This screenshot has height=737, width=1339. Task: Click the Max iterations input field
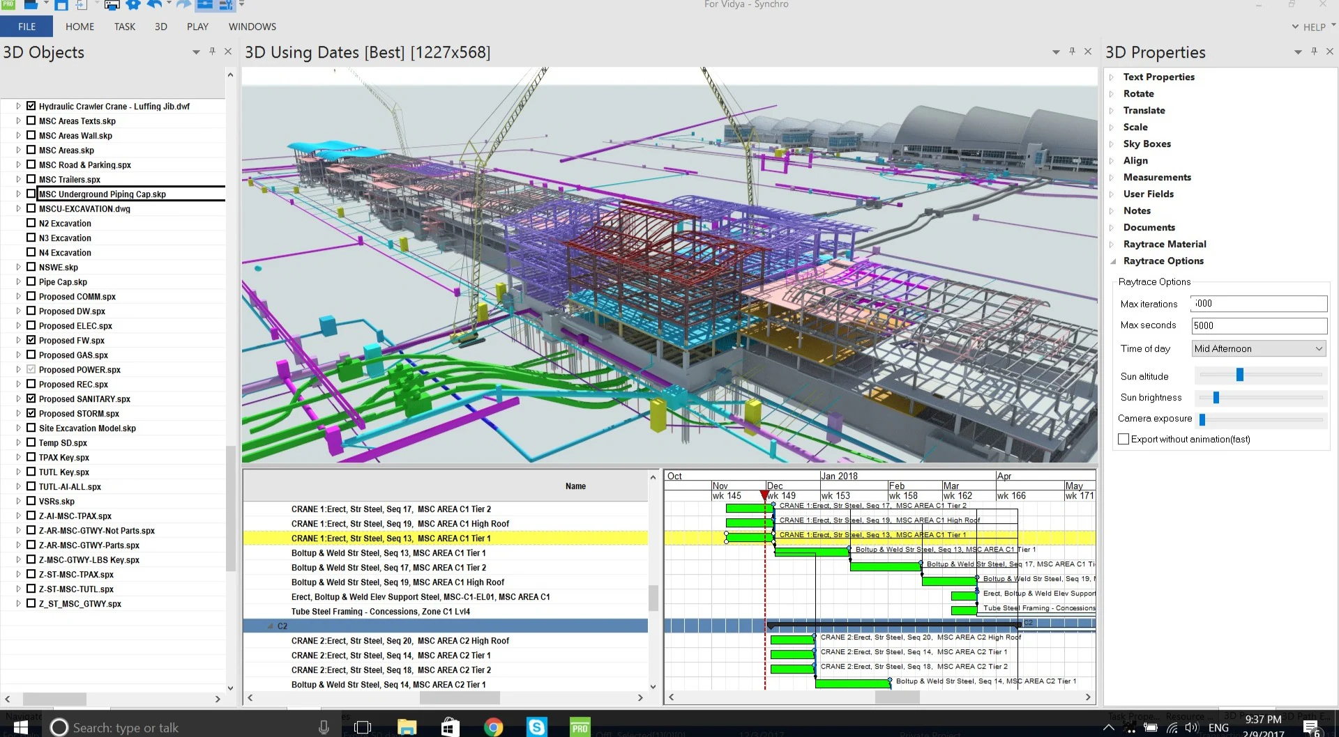pos(1259,304)
